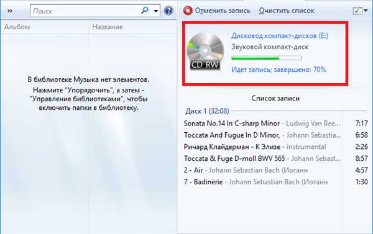This screenshot has height=234, width=373.
Task: Sort by the Название column header
Action: click(108, 27)
